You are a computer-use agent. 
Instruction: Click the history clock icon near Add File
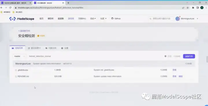(x=166, y=56)
